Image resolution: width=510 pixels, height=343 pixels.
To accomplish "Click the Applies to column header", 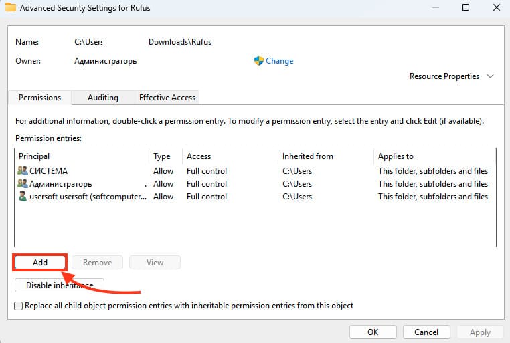I will click(x=434, y=156).
